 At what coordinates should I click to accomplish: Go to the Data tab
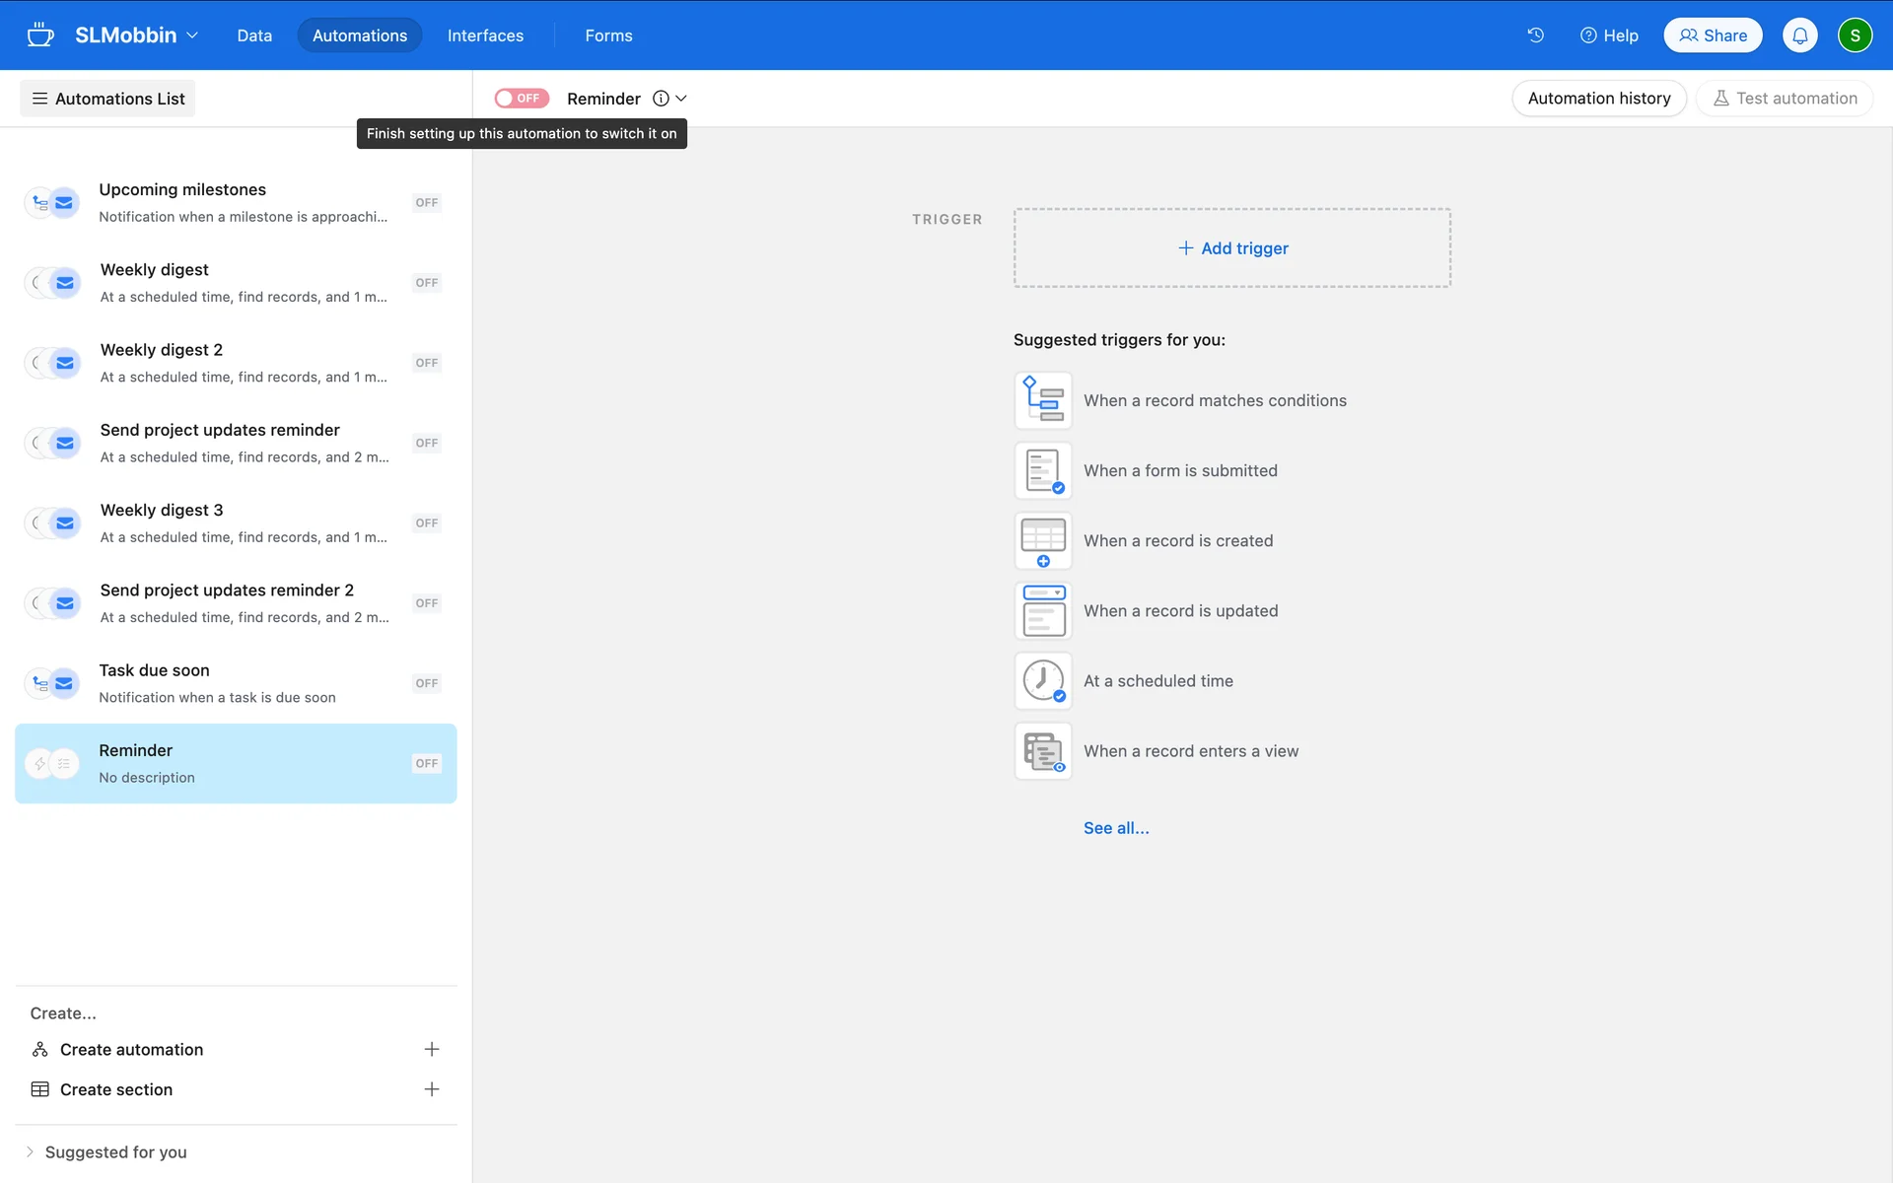coord(254,35)
